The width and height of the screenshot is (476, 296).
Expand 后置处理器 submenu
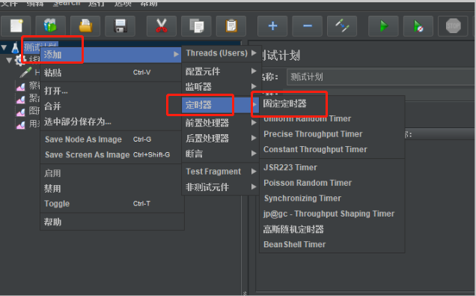221,139
